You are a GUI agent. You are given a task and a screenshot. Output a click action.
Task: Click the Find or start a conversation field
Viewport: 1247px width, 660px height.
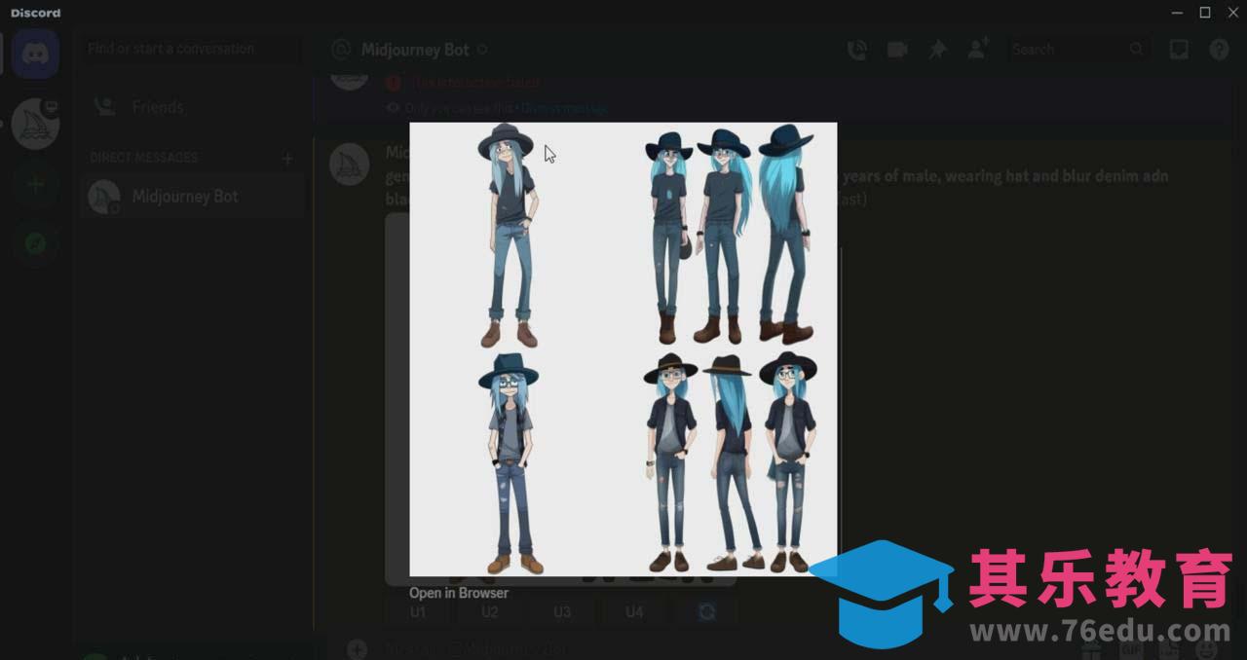[190, 49]
